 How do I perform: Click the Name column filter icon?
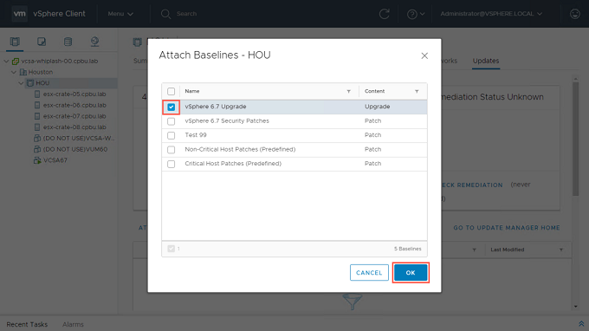(348, 91)
